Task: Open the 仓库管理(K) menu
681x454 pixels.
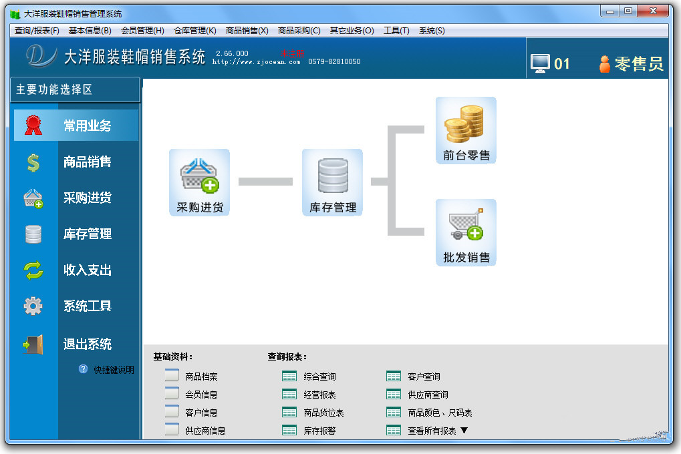Action: click(x=194, y=31)
